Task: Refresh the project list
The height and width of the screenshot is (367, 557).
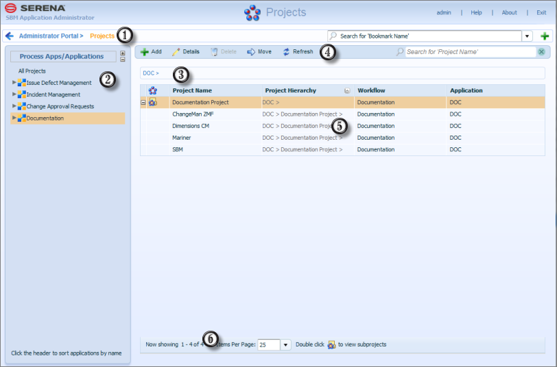Action: pos(298,52)
